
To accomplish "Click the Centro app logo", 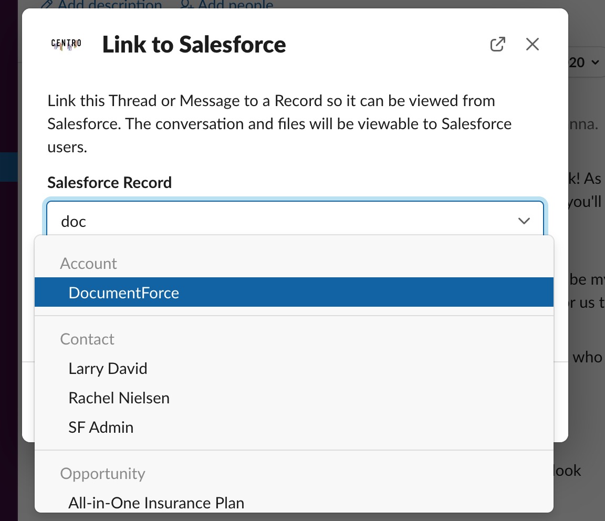I will tap(66, 45).
